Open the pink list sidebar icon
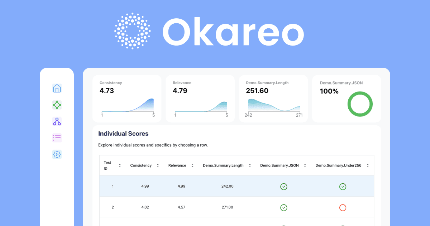Screen dimensions: 430x226 57,138
